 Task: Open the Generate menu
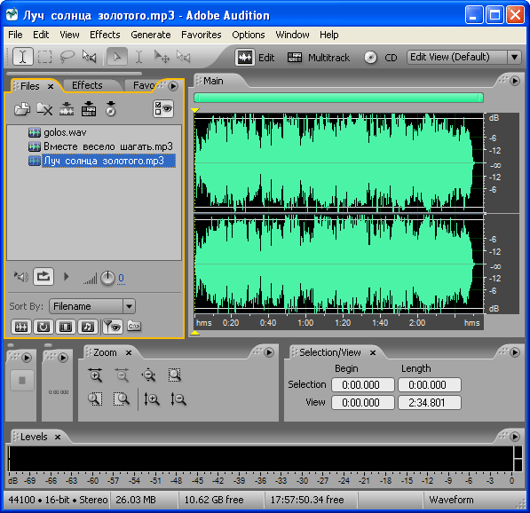coord(150,35)
